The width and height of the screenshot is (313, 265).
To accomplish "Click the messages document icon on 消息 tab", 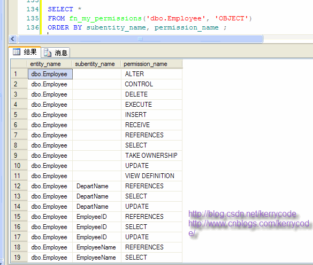I will [x=48, y=53].
